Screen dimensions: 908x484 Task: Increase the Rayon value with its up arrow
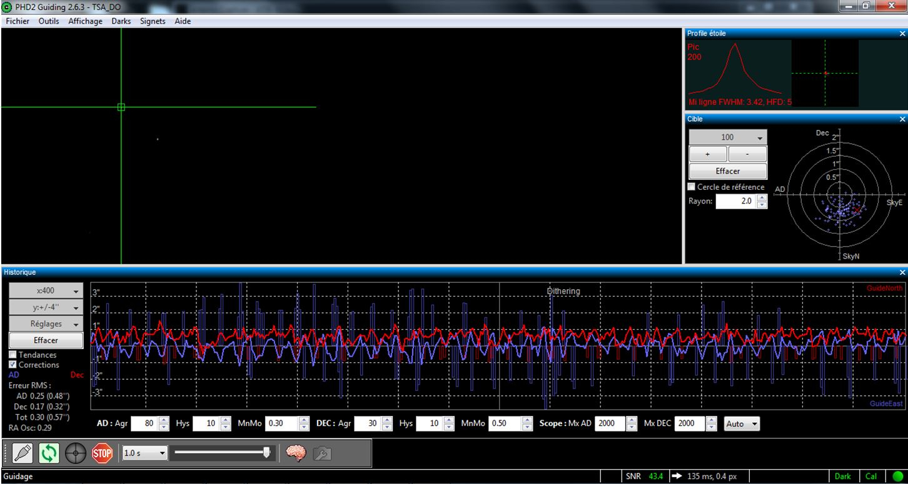coord(761,198)
